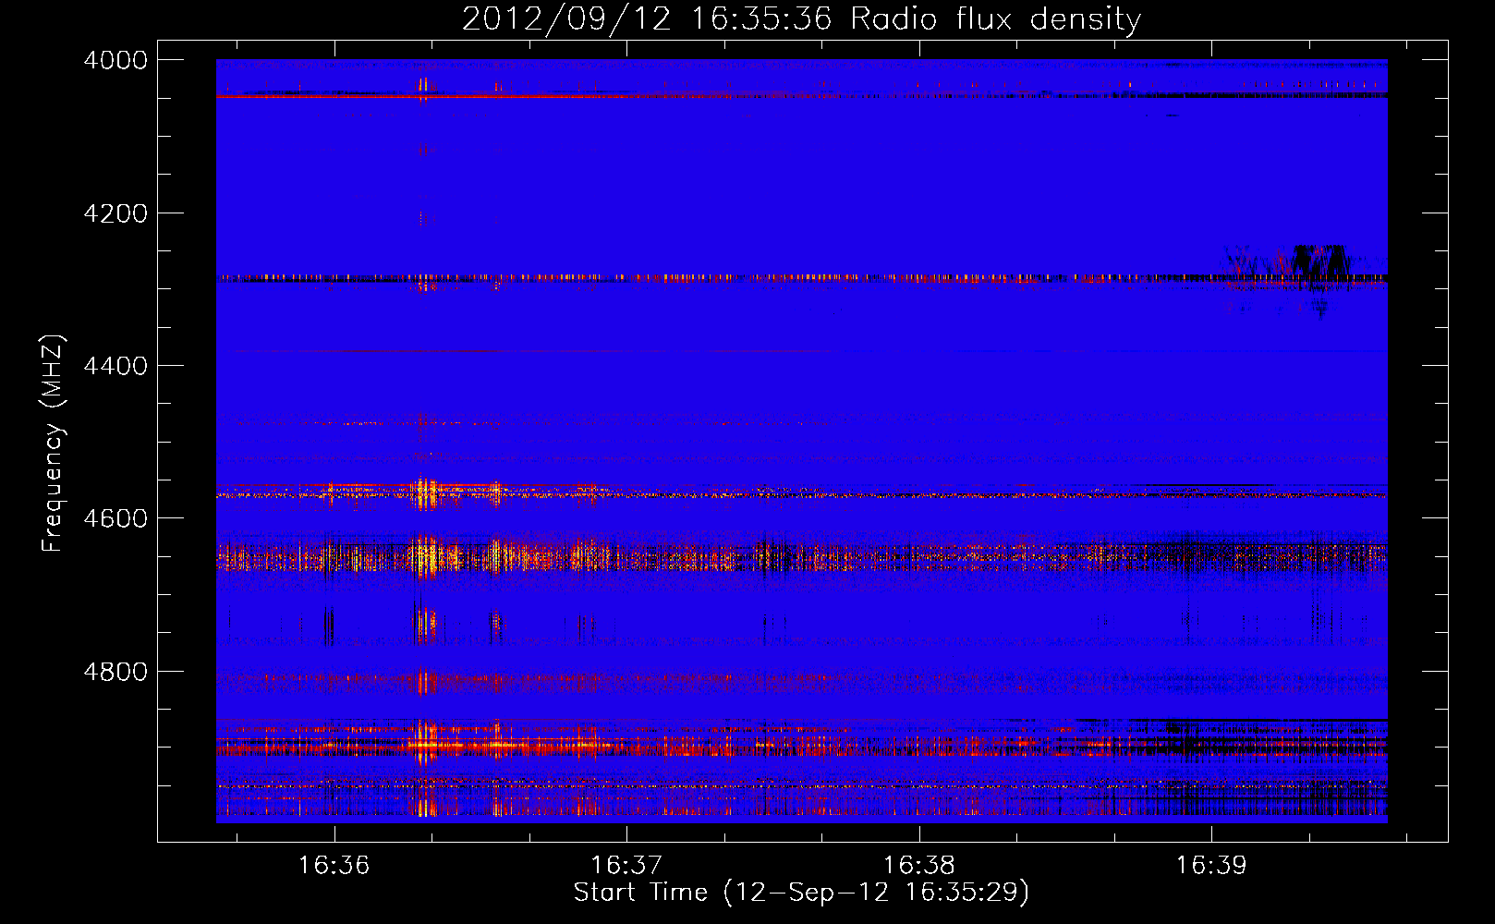Click the '16:37' time axis label
The image size is (1495, 924).
[x=626, y=866]
